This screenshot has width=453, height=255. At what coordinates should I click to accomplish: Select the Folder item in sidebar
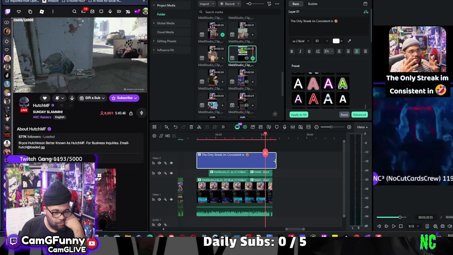pos(161,14)
